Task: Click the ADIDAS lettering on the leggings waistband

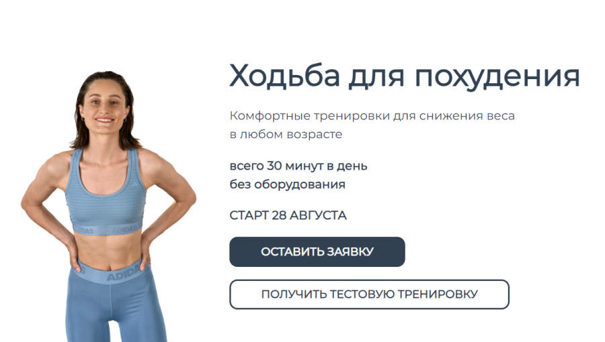Action: [122, 274]
